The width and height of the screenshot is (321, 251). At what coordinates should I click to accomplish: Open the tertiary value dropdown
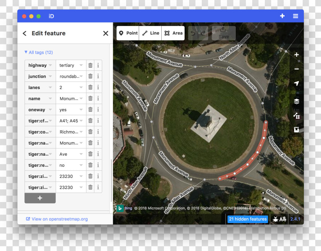pyautogui.click(x=81, y=65)
